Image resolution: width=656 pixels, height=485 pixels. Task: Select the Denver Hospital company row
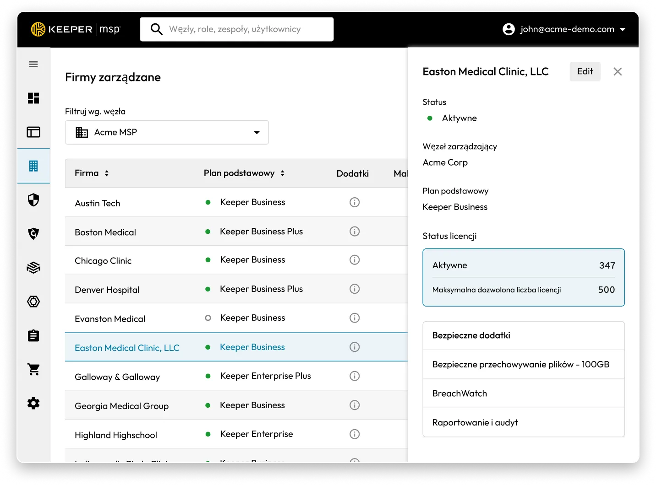[x=236, y=289]
